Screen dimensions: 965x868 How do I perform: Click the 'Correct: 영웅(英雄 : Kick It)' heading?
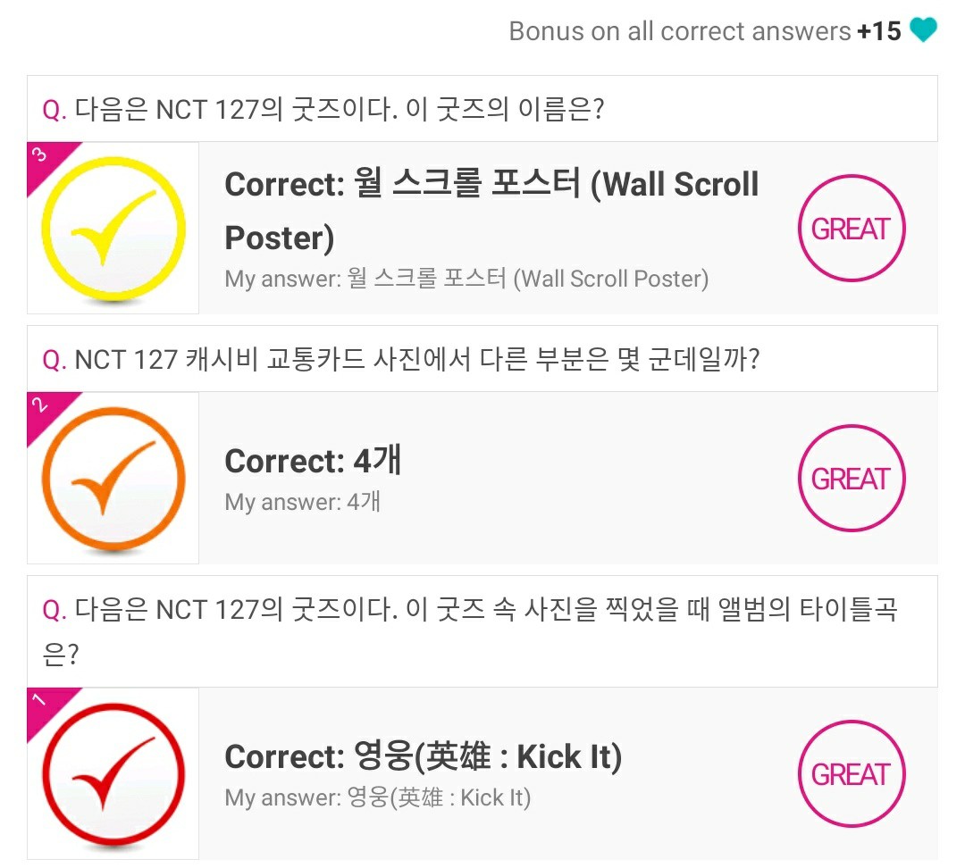click(x=423, y=756)
